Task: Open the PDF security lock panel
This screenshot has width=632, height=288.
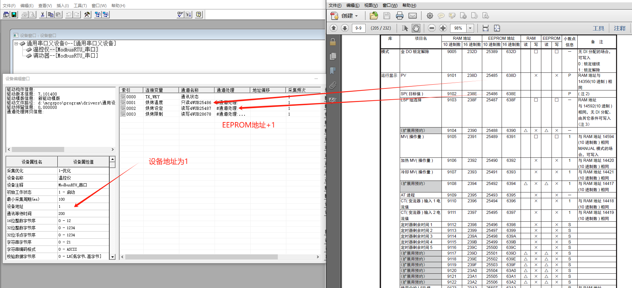Action: click(333, 42)
